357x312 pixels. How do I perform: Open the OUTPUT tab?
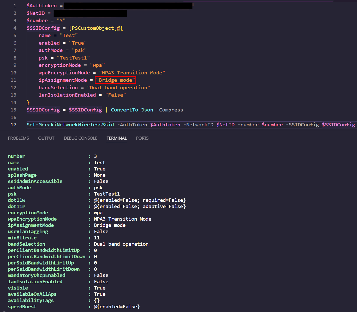pyautogui.click(x=46, y=138)
